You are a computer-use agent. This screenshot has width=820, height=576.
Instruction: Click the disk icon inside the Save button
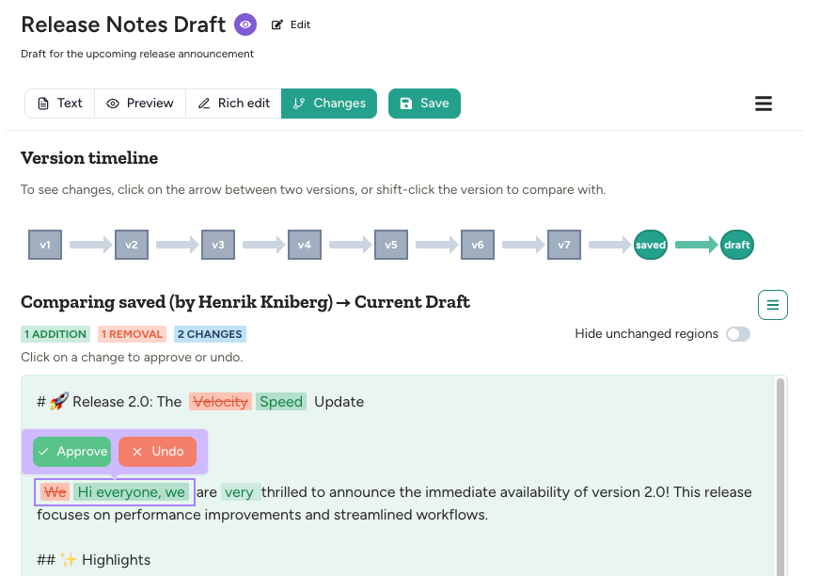408,104
